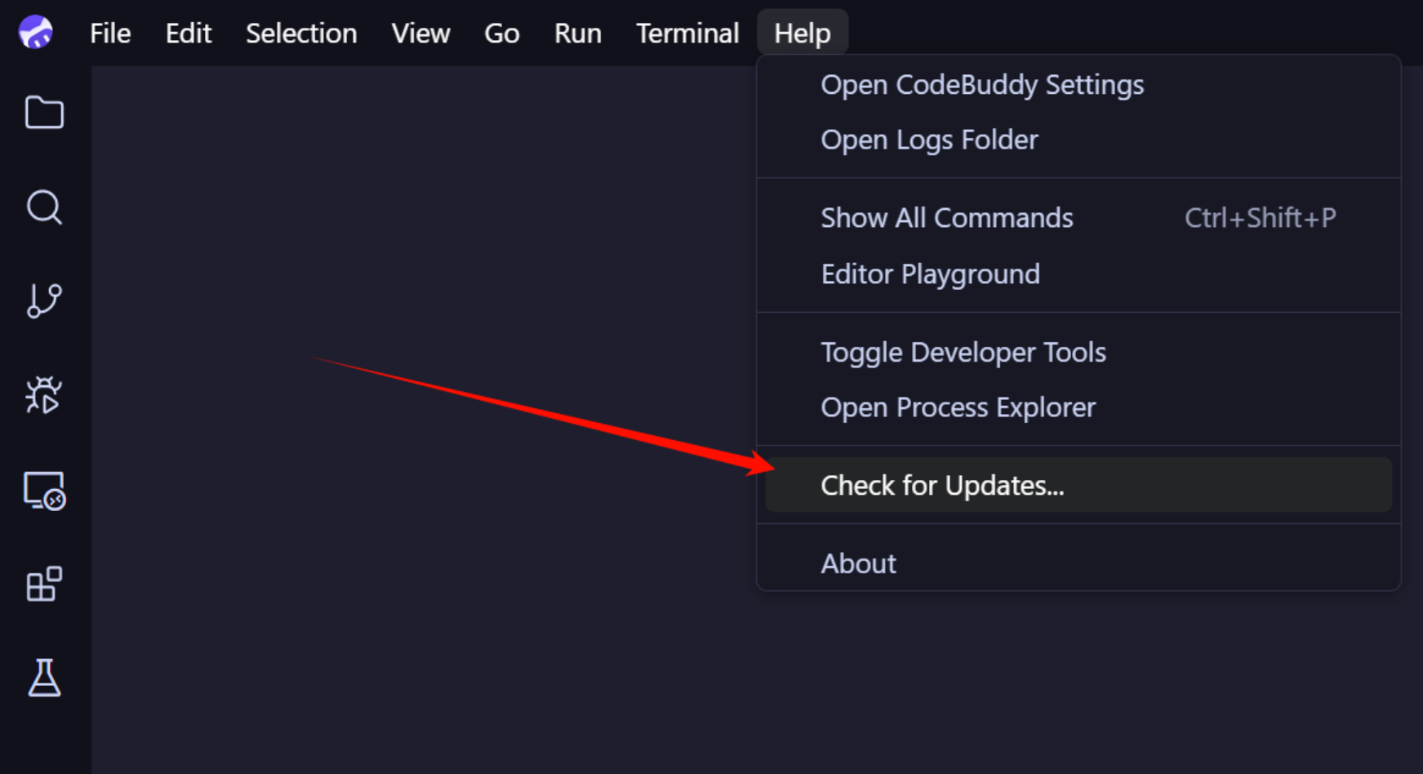Open the File menu
This screenshot has width=1423, height=774.
[110, 33]
